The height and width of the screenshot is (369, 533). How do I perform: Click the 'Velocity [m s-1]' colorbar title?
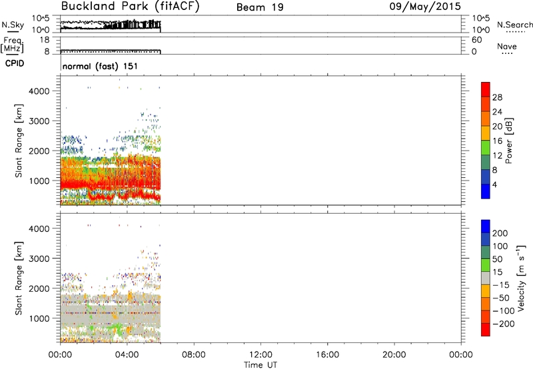tap(521, 278)
